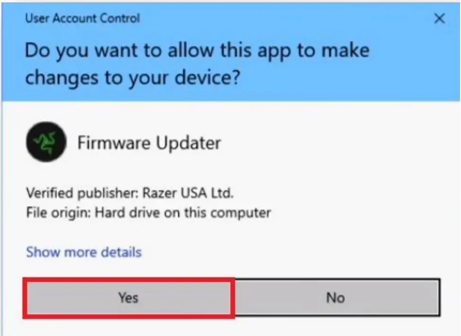Screen dimensions: 461x336
Task: Click the Razer logo icon
Action: tap(46, 142)
